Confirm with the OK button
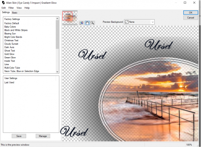 point(191,12)
